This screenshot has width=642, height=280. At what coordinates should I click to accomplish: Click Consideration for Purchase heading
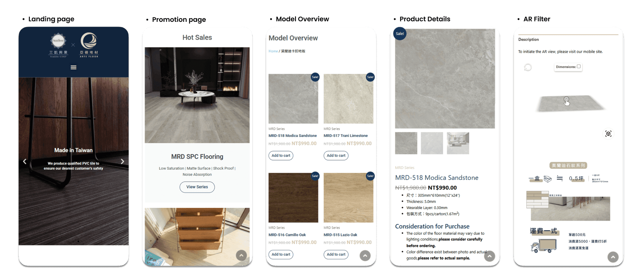coord(432,226)
